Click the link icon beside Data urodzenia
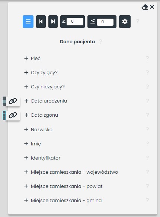Viewport: 160px width, 217px height. [13, 101]
